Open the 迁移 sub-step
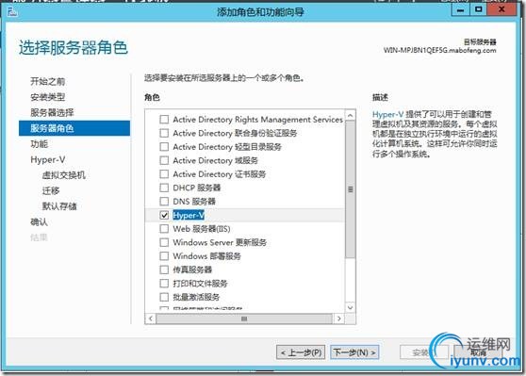 click(51, 191)
